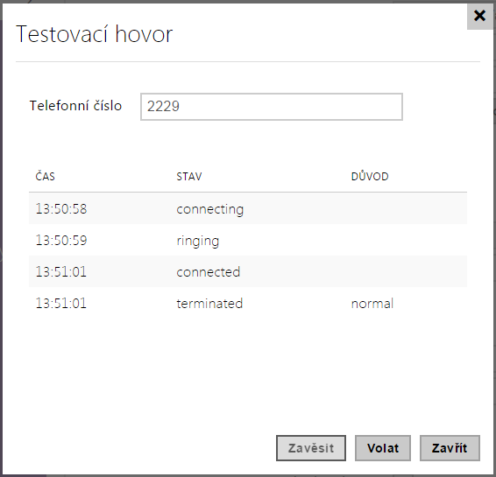Click the Zavřít button

(450, 448)
